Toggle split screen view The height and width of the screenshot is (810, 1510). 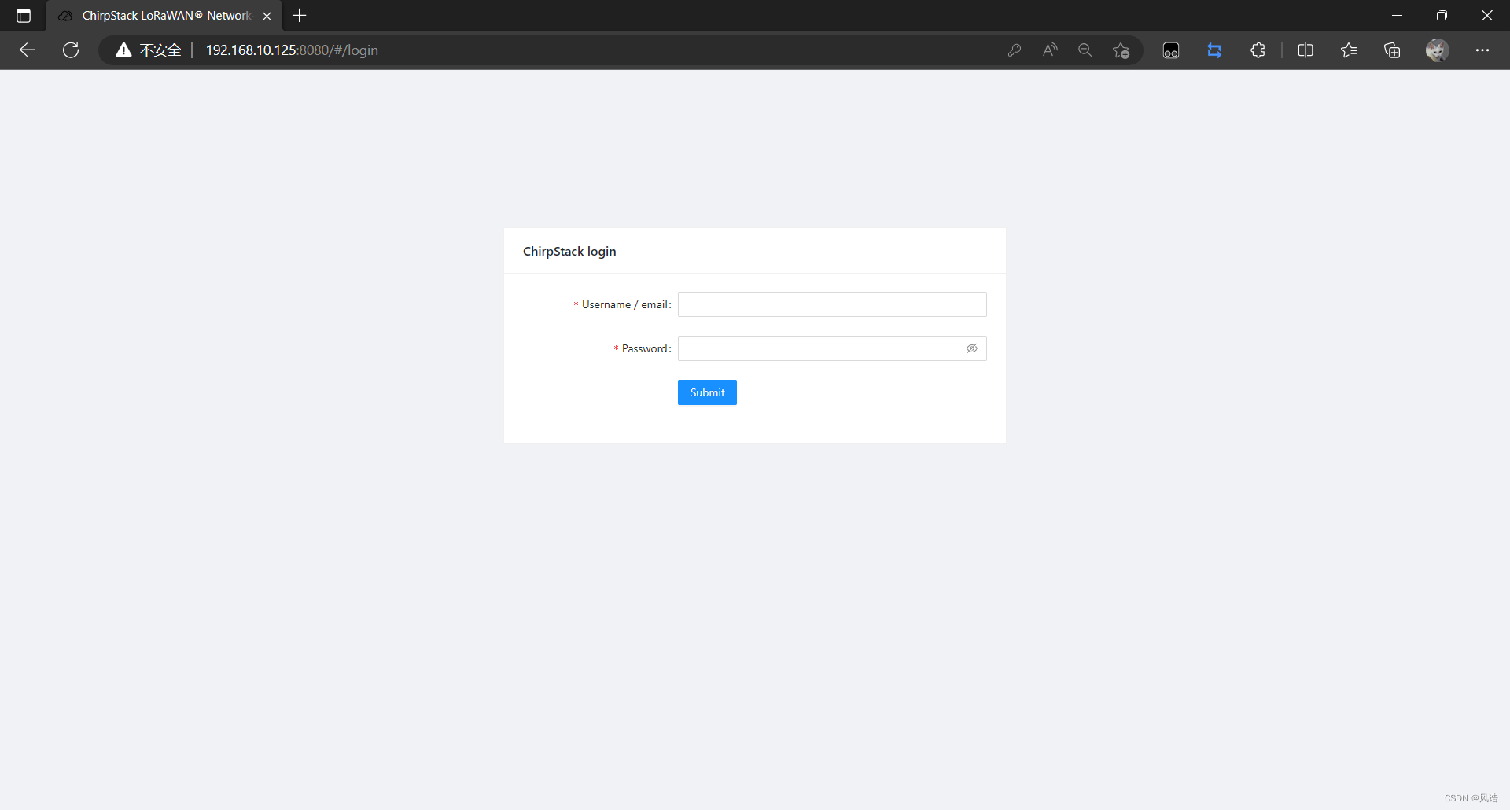coord(1306,50)
